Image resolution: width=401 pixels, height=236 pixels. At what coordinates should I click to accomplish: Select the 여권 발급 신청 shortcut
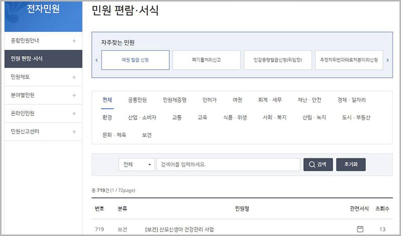135,60
